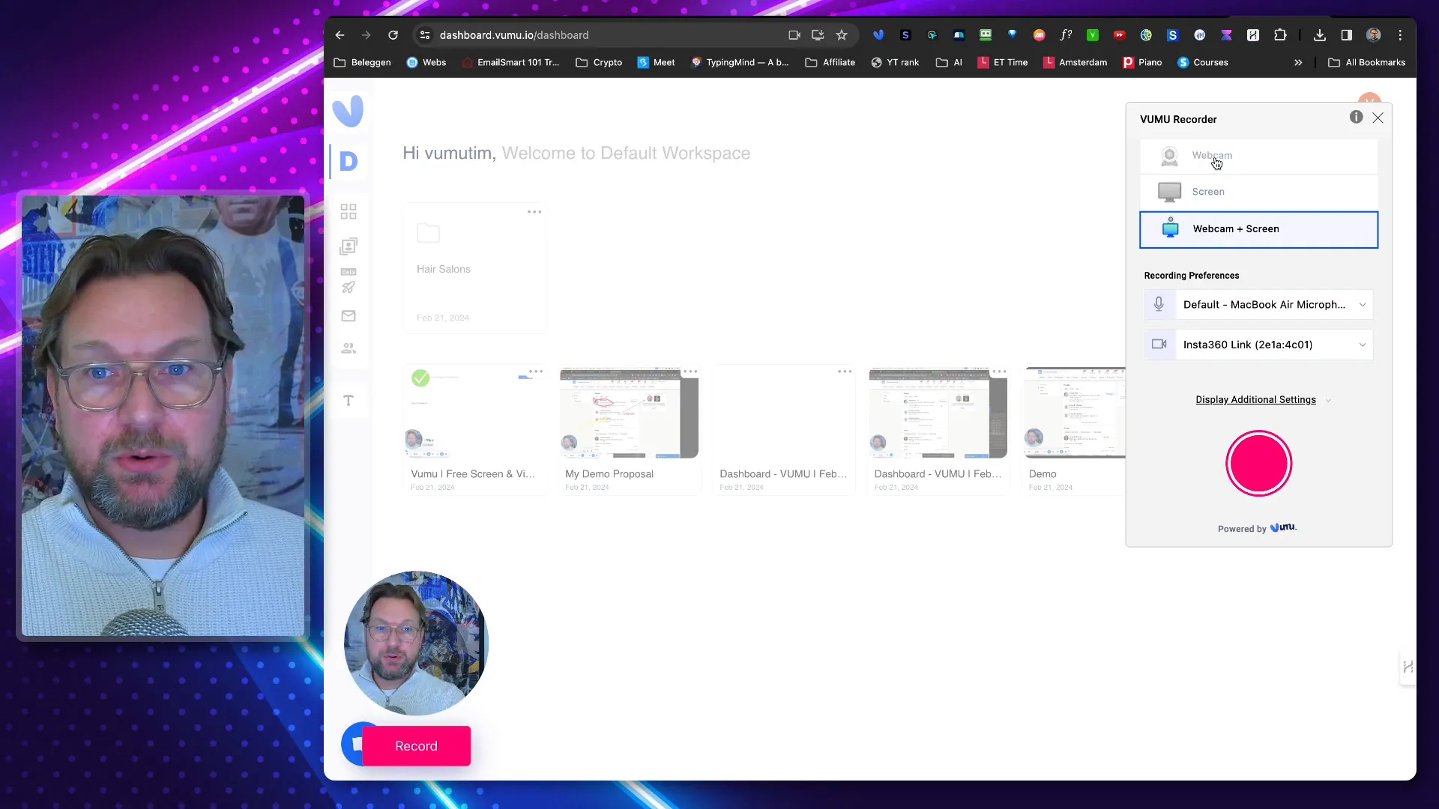This screenshot has height=809, width=1439.
Task: Select Webcam recording mode
Action: coord(1258,156)
